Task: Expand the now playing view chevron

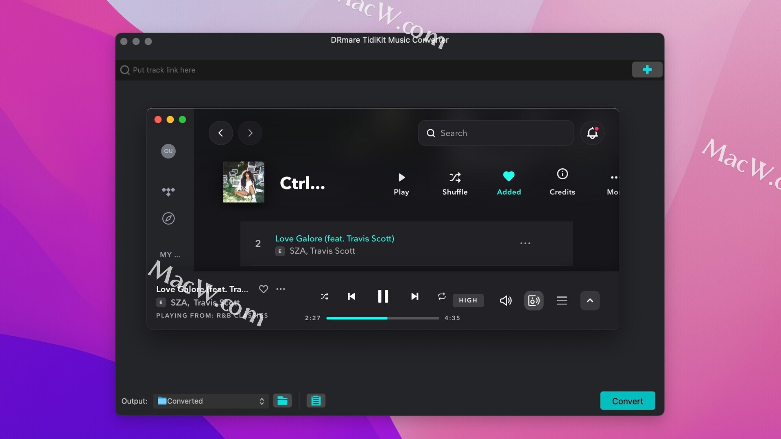Action: 590,300
